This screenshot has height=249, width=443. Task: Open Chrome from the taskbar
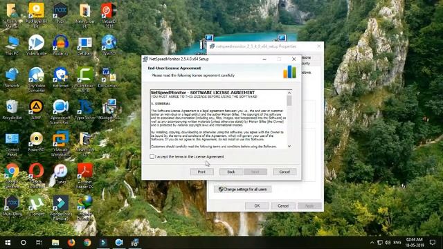[87, 243]
